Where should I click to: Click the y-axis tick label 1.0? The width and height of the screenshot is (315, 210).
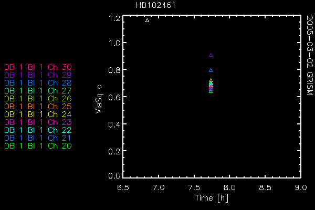click(114, 43)
